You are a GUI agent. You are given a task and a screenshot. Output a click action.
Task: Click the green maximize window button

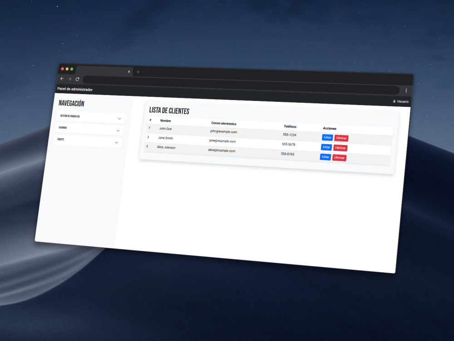[x=72, y=69]
